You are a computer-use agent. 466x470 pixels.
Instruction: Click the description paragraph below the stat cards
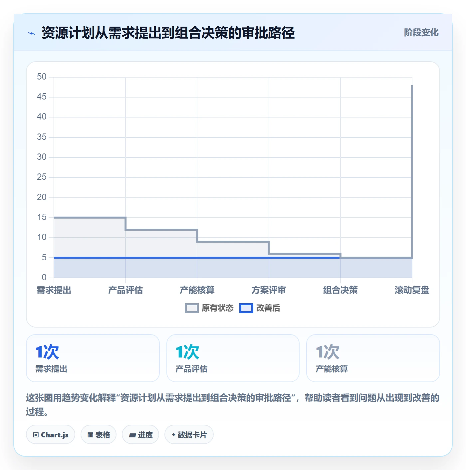[233, 405]
